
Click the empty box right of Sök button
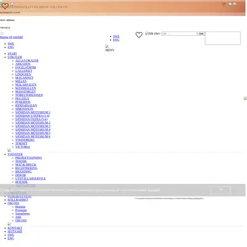tap(223, 38)
